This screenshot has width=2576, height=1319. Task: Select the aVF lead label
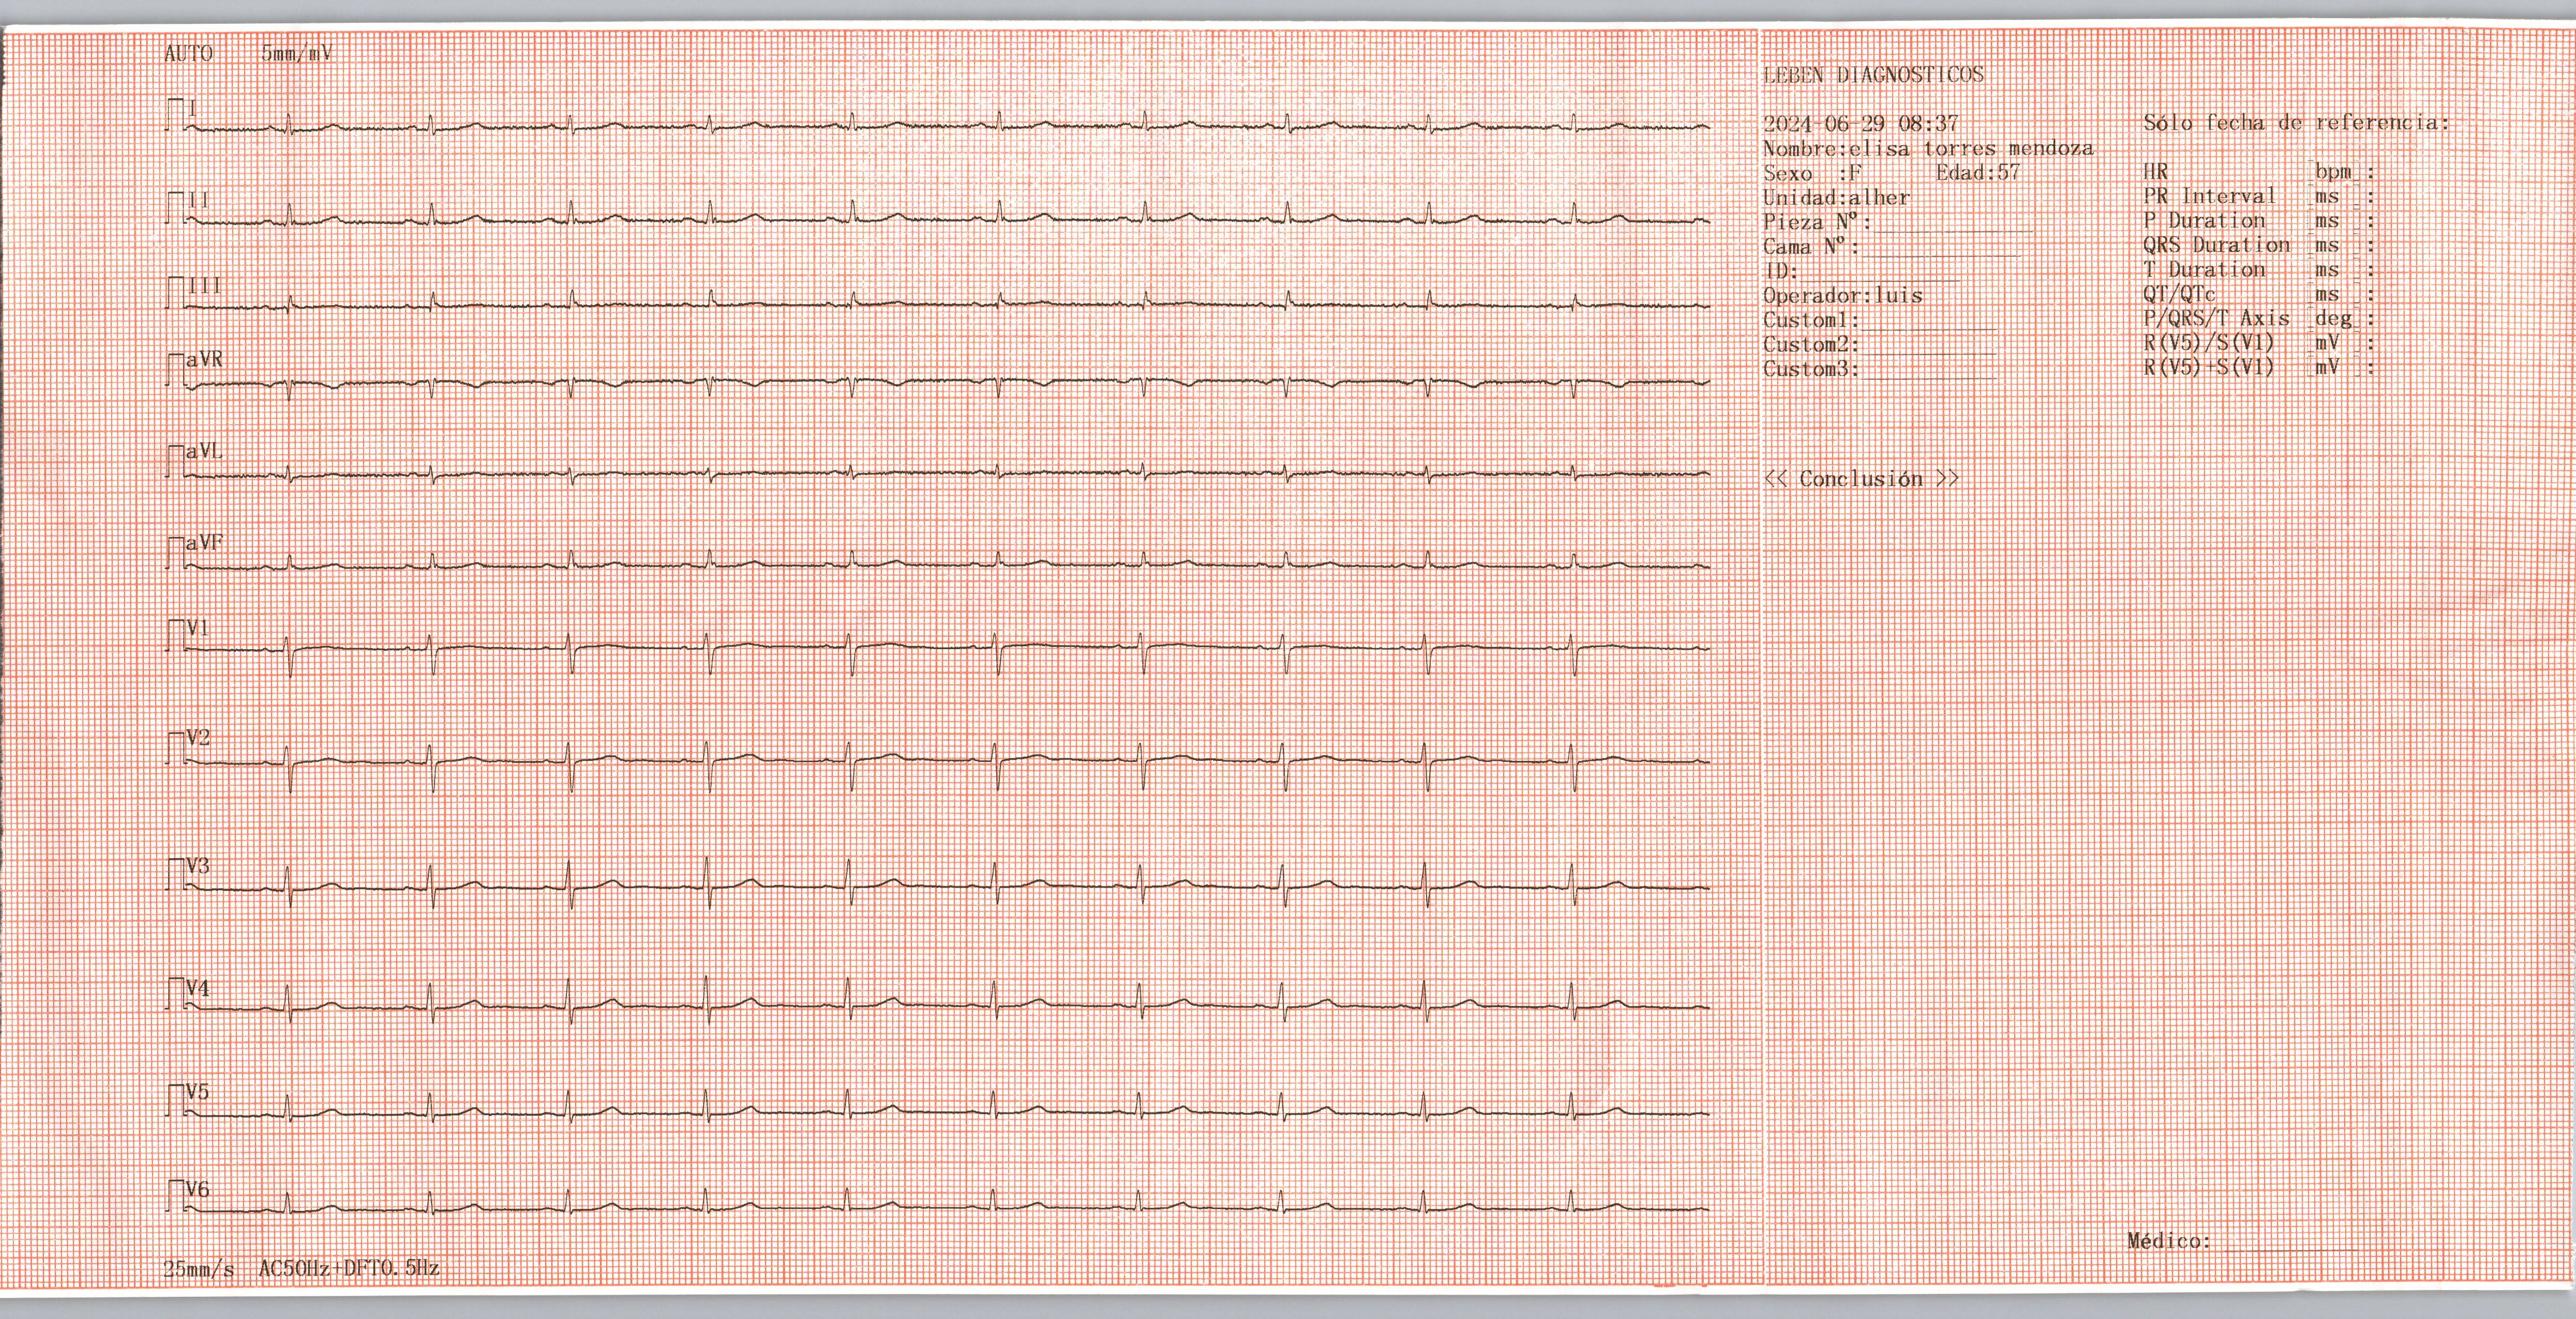(204, 543)
